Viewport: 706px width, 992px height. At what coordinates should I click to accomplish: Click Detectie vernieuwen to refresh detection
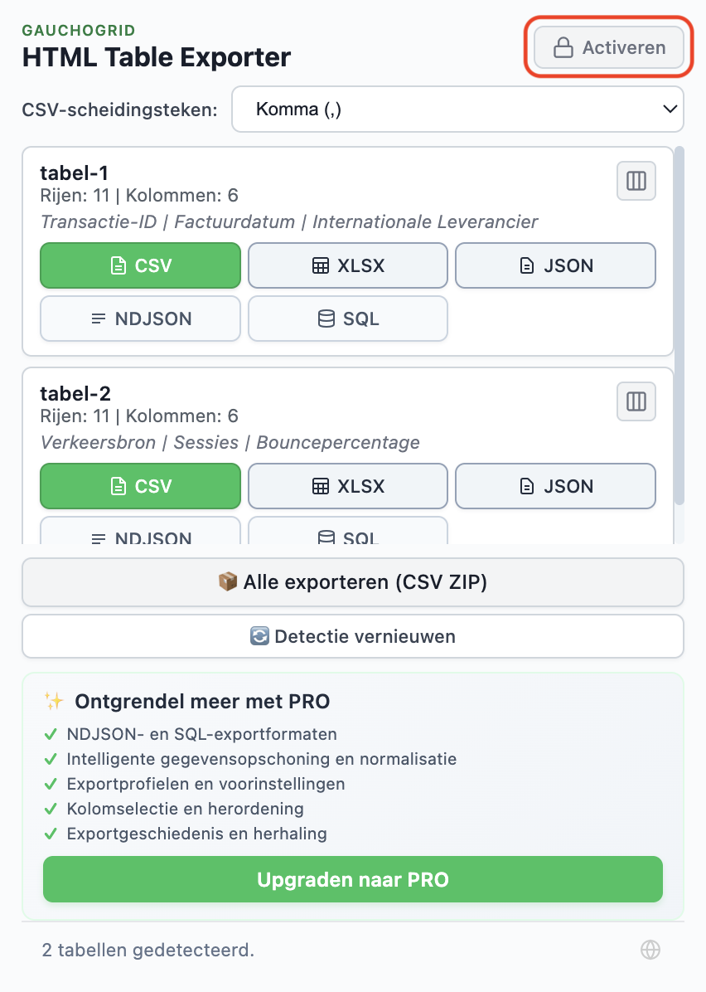coord(353,636)
